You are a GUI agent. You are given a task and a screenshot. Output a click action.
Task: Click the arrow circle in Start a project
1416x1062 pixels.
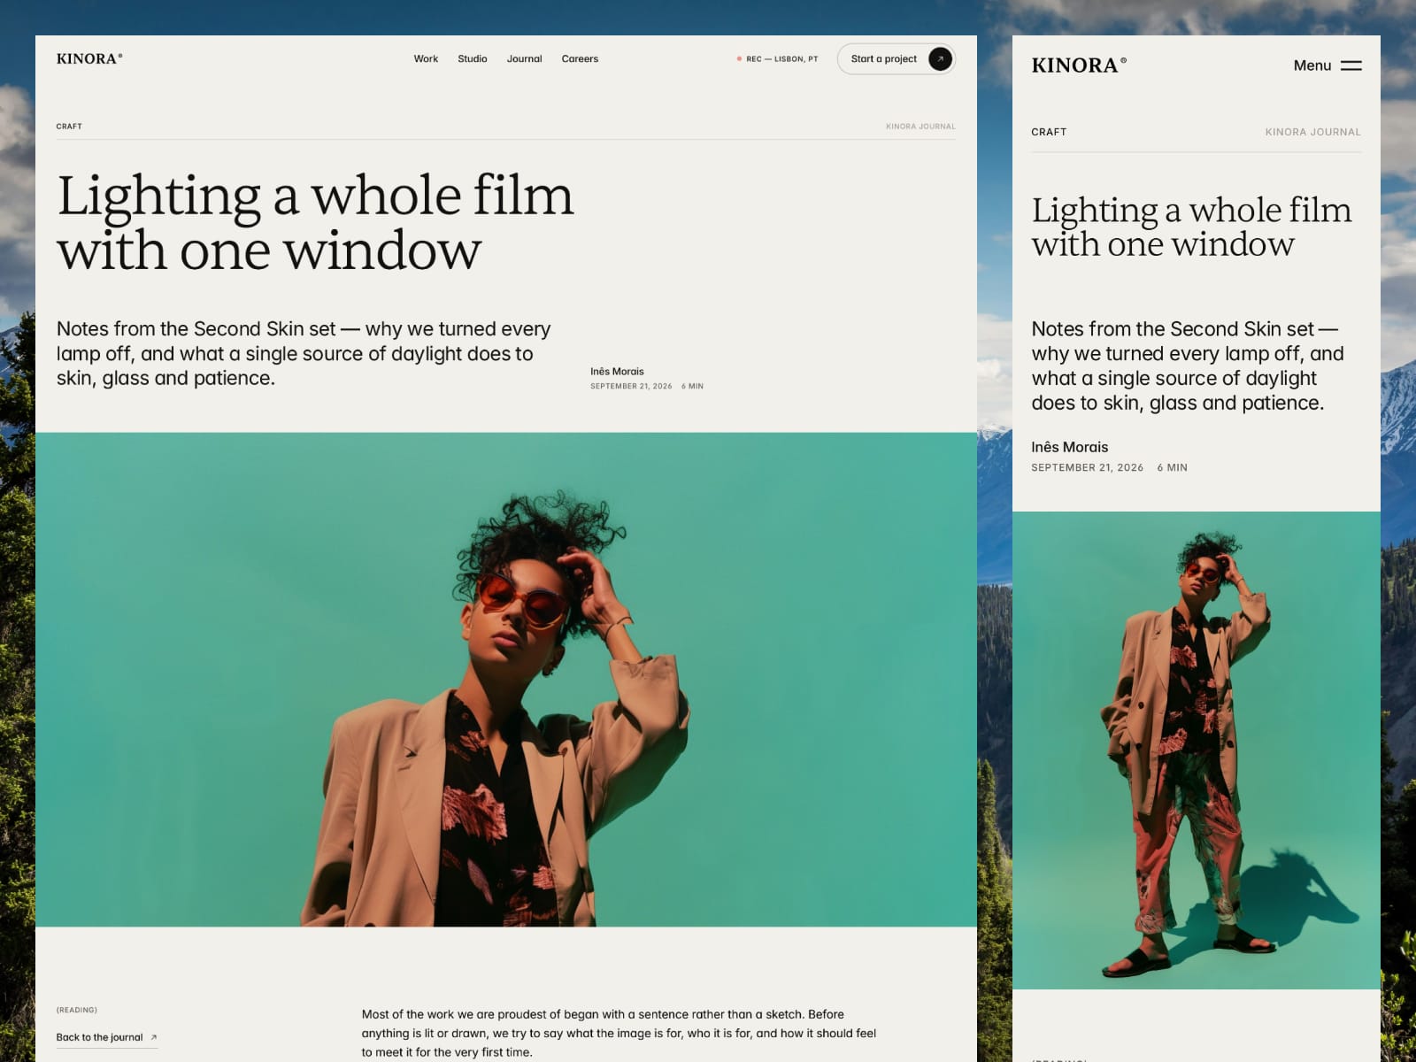coord(940,58)
